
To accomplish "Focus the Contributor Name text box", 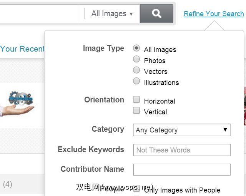I will [181, 169].
